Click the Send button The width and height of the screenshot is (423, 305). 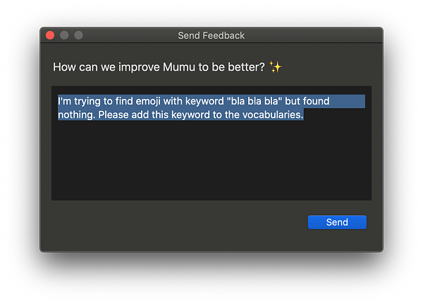click(x=337, y=222)
